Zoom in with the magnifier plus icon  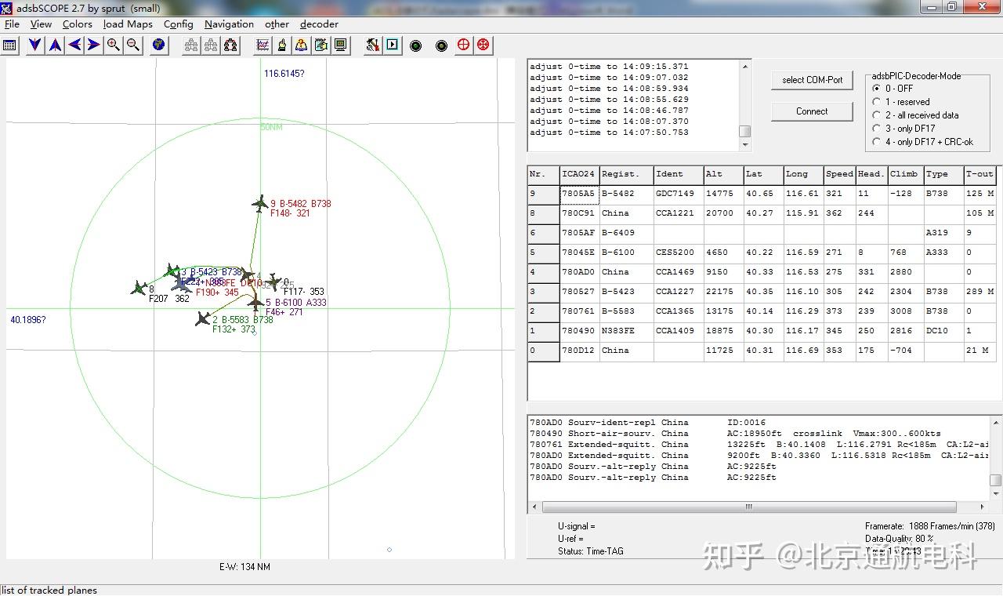coord(114,45)
